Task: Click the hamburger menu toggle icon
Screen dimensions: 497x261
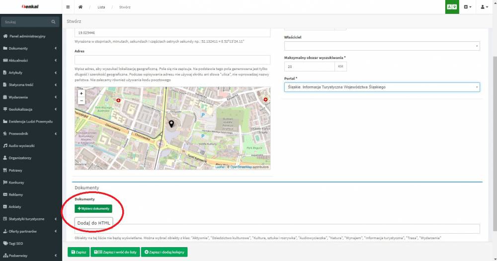Action: click(68, 7)
